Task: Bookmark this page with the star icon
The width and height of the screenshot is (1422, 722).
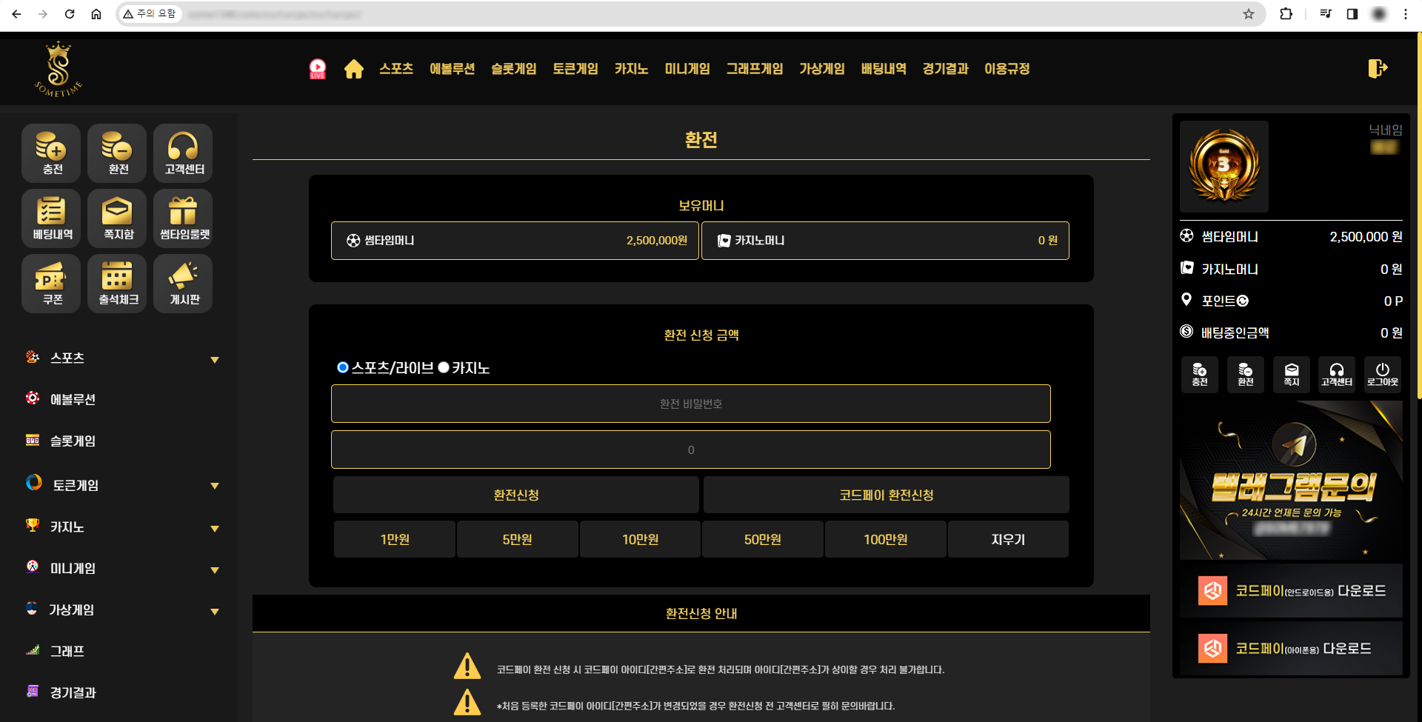Action: point(1249,14)
